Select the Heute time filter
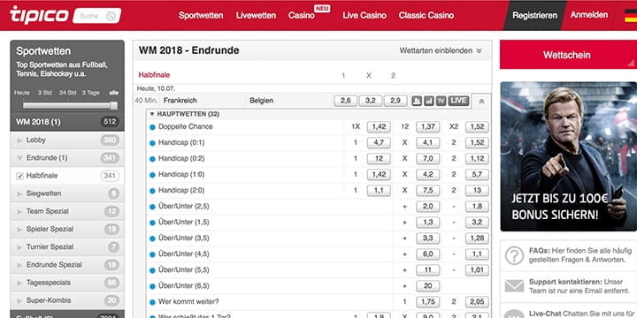The width and height of the screenshot is (637, 318). point(22,93)
